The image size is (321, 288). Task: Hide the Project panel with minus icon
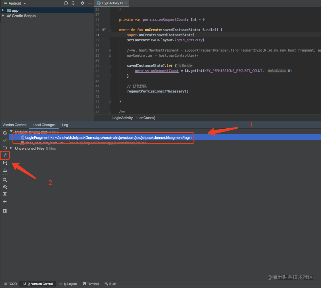coord(90,3)
